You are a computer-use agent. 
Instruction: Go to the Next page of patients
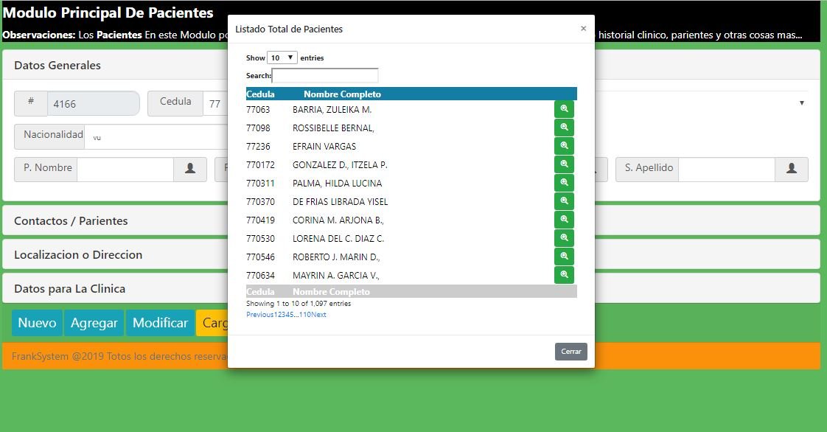pyautogui.click(x=318, y=315)
